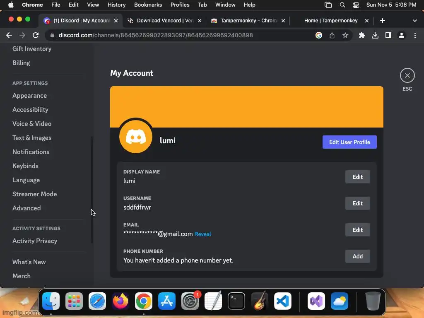The image size is (424, 318).
Task: Open TextEdit from the Dock
Action: pyautogui.click(x=213, y=301)
